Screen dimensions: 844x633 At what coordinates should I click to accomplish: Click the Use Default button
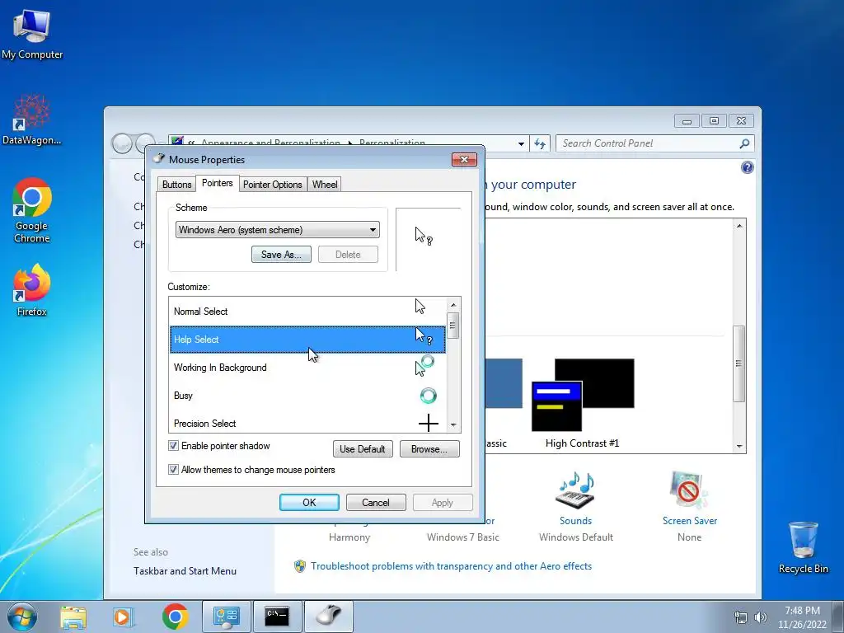pos(363,449)
